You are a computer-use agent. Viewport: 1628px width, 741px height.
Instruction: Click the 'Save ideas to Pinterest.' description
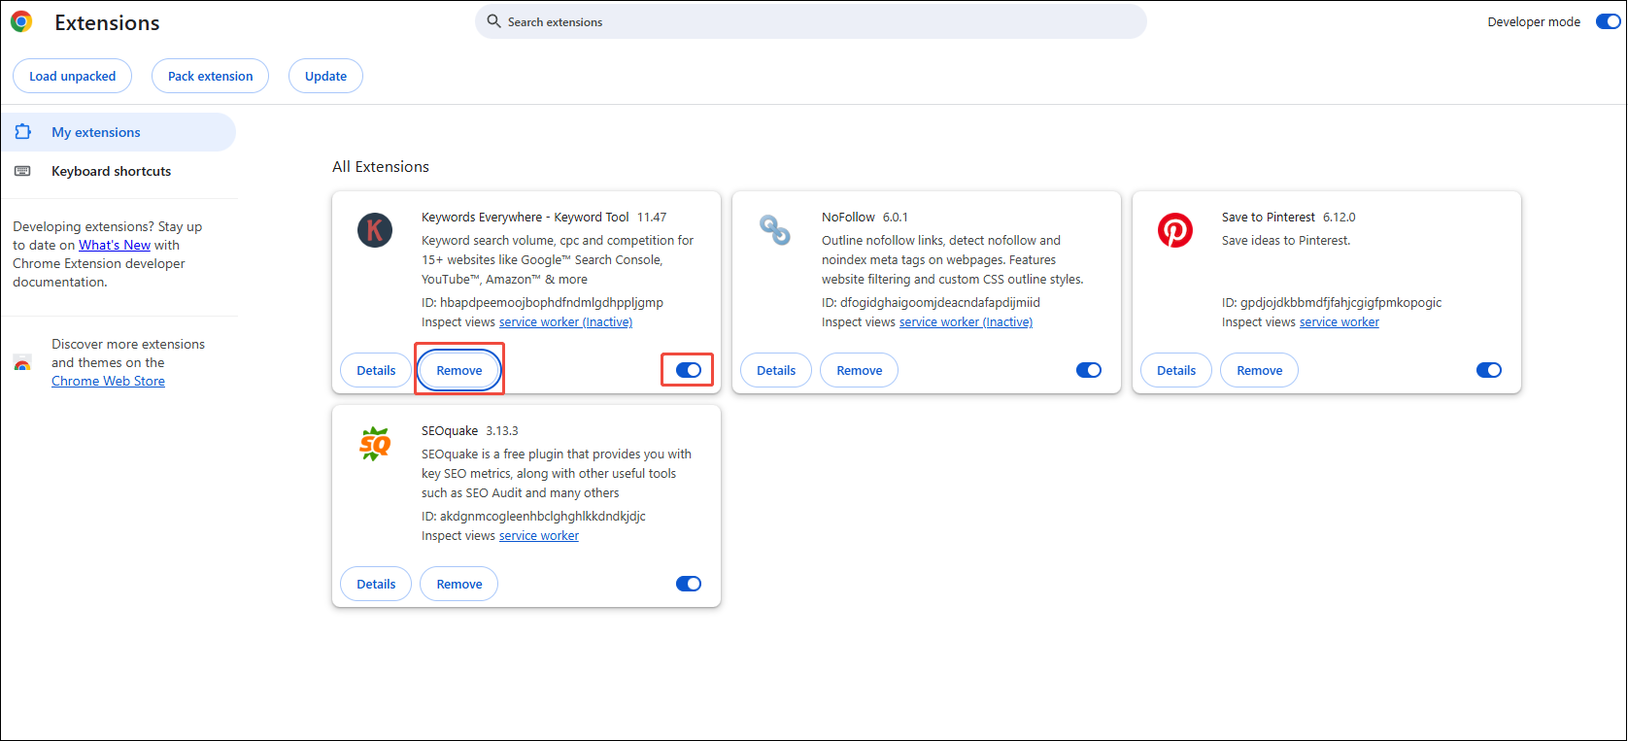[1286, 240]
